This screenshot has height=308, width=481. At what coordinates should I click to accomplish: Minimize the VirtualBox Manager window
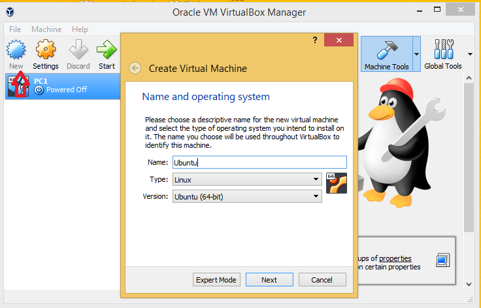tap(420, 10)
